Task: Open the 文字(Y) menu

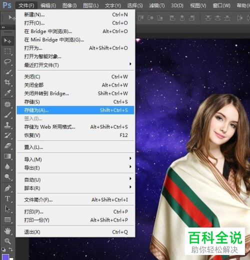Action: point(113,5)
